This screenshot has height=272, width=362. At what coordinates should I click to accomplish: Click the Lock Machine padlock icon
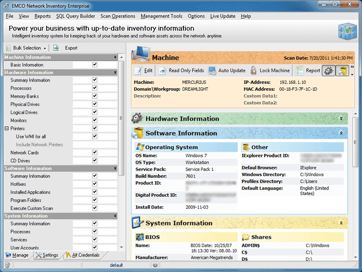point(253,71)
